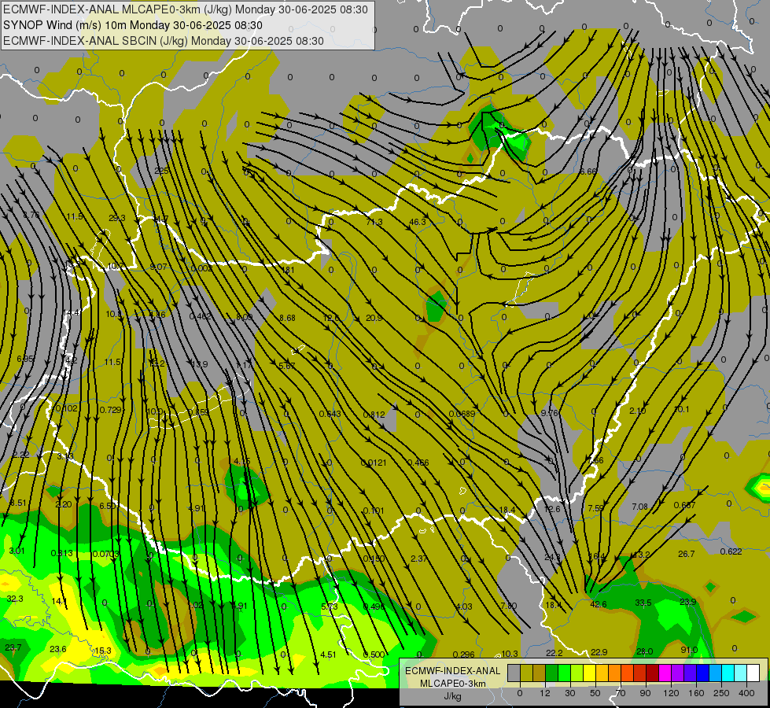
Task: Click the map value '7.59'
Action: pyautogui.click(x=595, y=508)
